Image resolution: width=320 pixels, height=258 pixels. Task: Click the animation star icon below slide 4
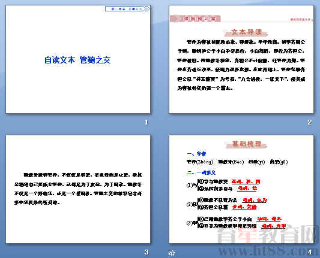tap(172, 253)
